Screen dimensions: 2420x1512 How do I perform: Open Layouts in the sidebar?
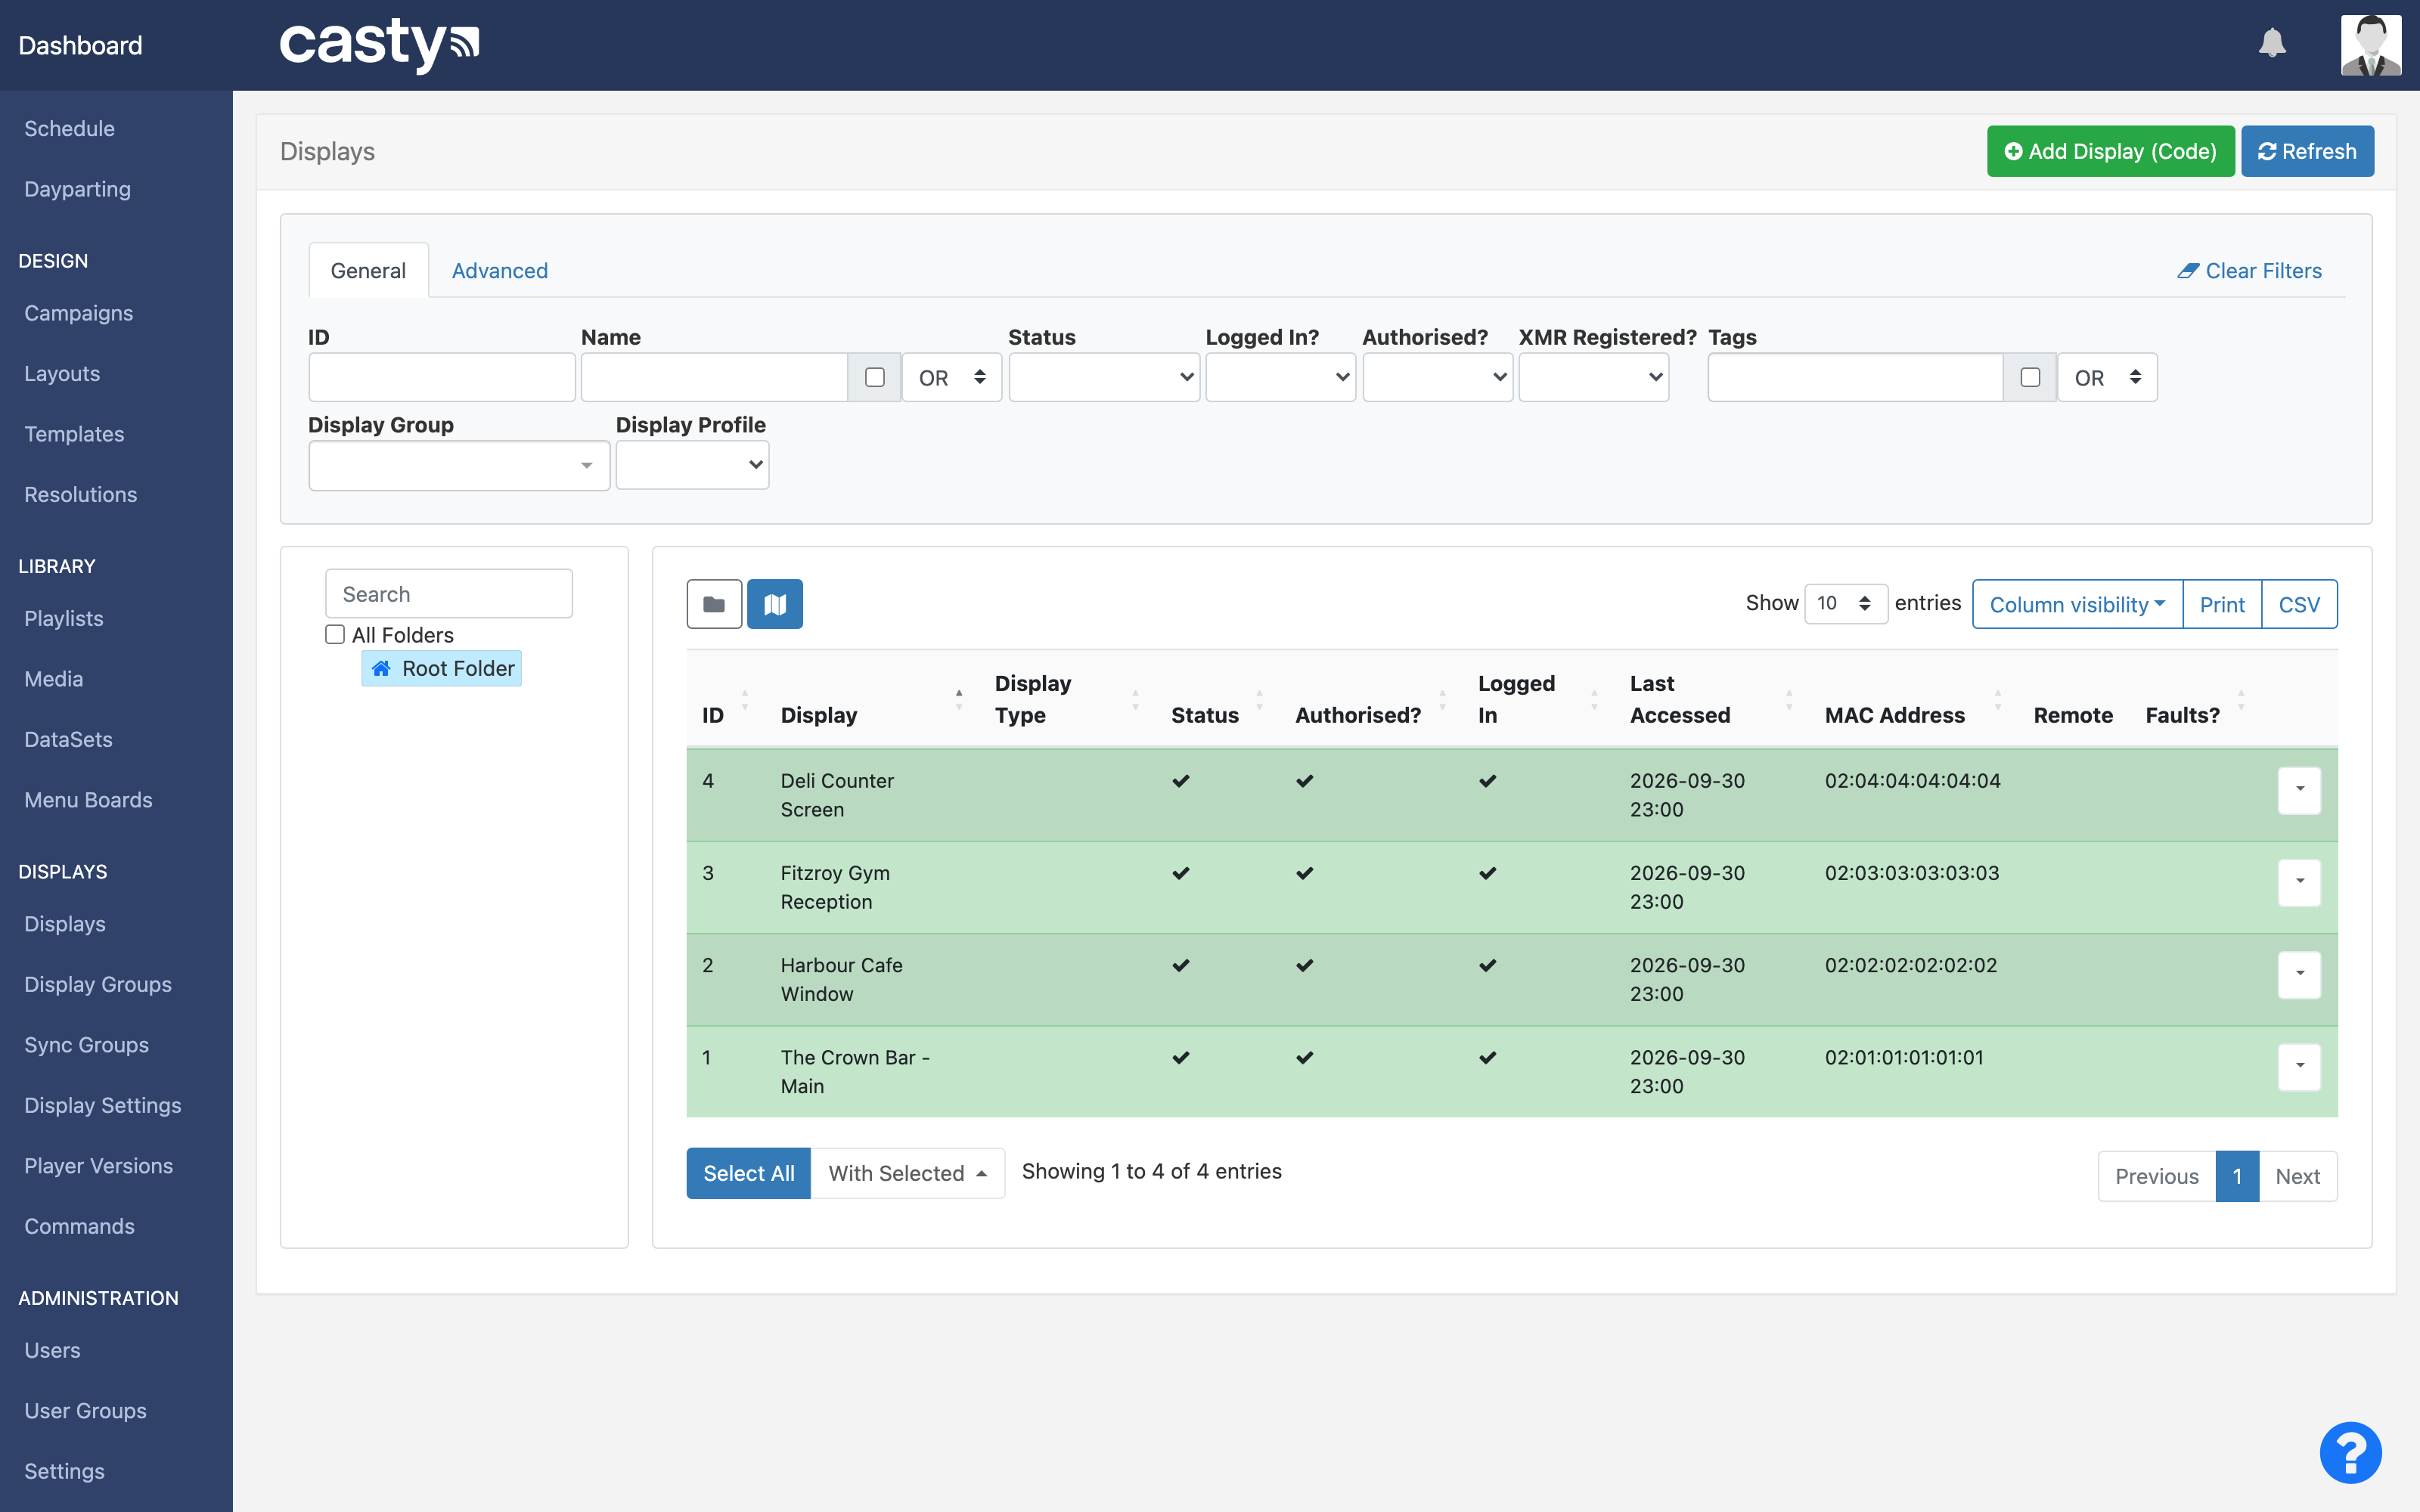click(62, 373)
